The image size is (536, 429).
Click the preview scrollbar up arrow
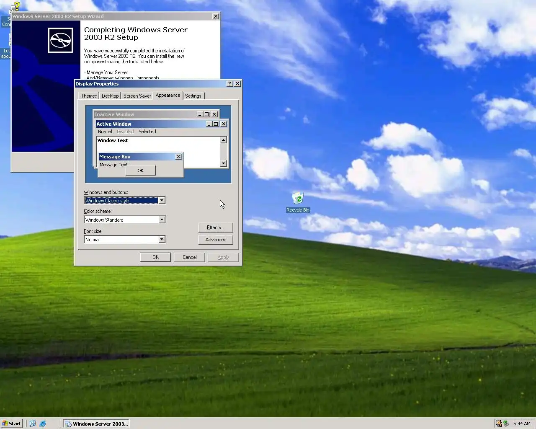pos(224,140)
